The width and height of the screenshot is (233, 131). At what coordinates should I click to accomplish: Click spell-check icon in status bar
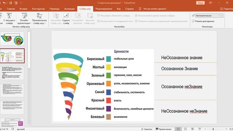click(x=13, y=129)
